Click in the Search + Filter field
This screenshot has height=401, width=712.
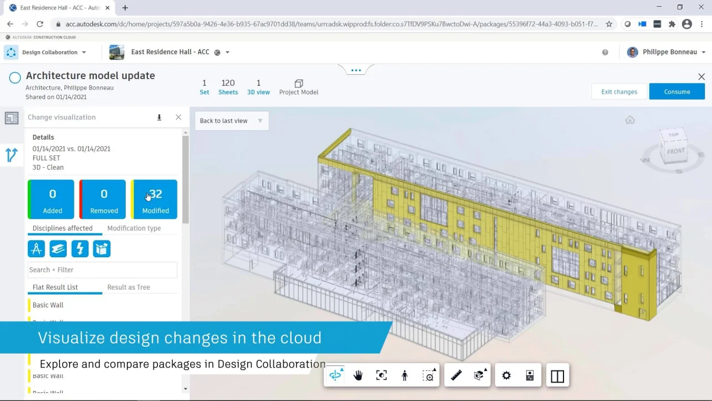click(x=102, y=270)
